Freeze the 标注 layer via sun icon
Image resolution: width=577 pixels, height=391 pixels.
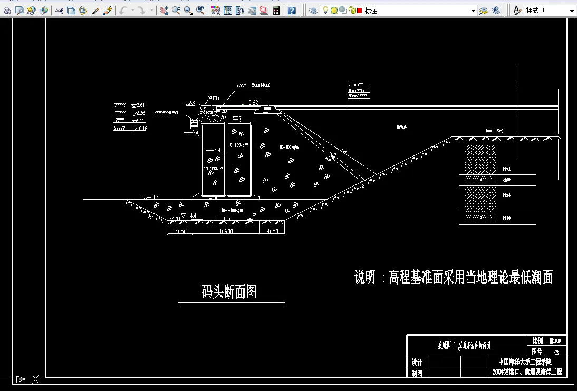[x=334, y=9]
